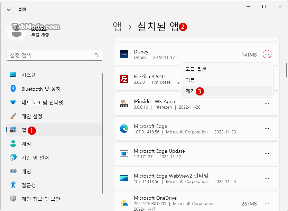Open 네트워크 및 인터넷 settings
Viewport: 288px width, 211px height.
coord(54,102)
